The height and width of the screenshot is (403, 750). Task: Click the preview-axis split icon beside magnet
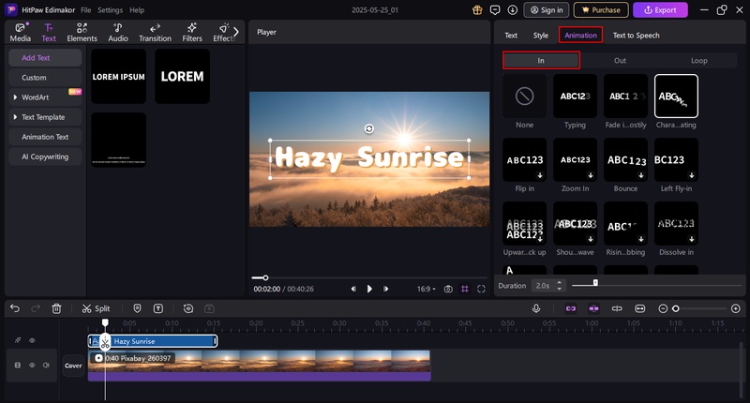pyautogui.click(x=617, y=308)
